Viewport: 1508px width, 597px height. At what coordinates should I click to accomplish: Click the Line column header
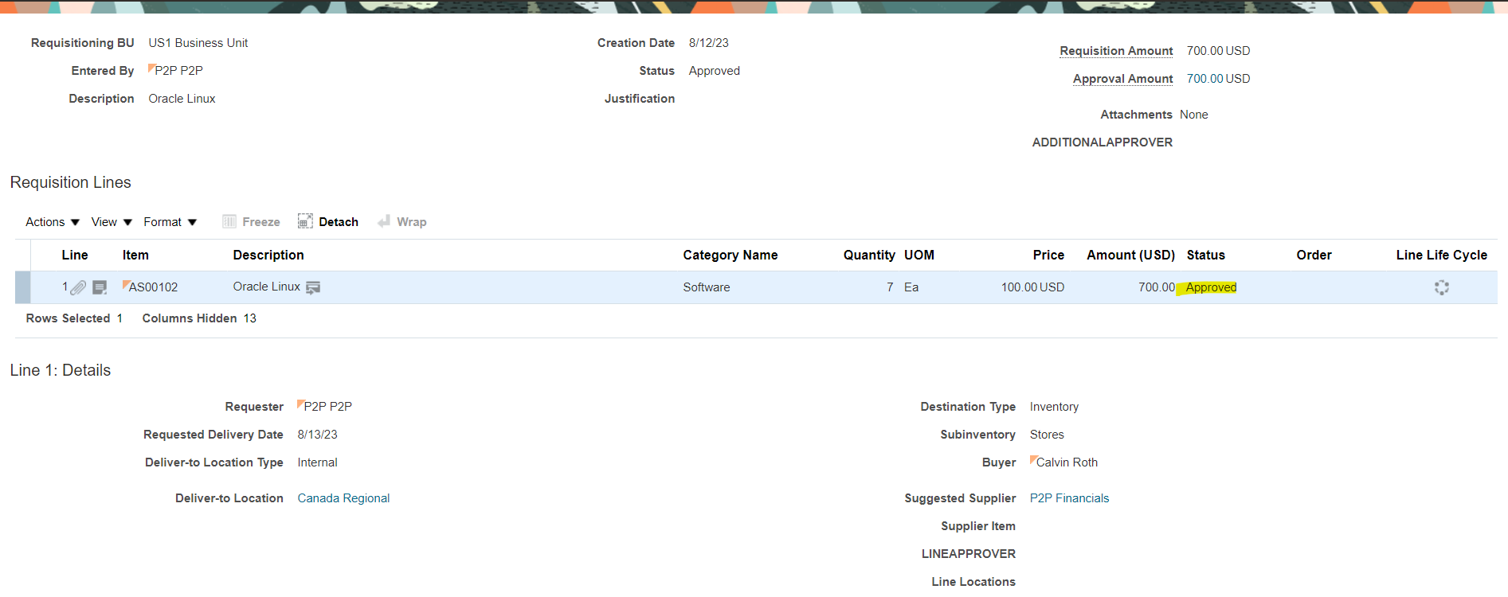[75, 256]
